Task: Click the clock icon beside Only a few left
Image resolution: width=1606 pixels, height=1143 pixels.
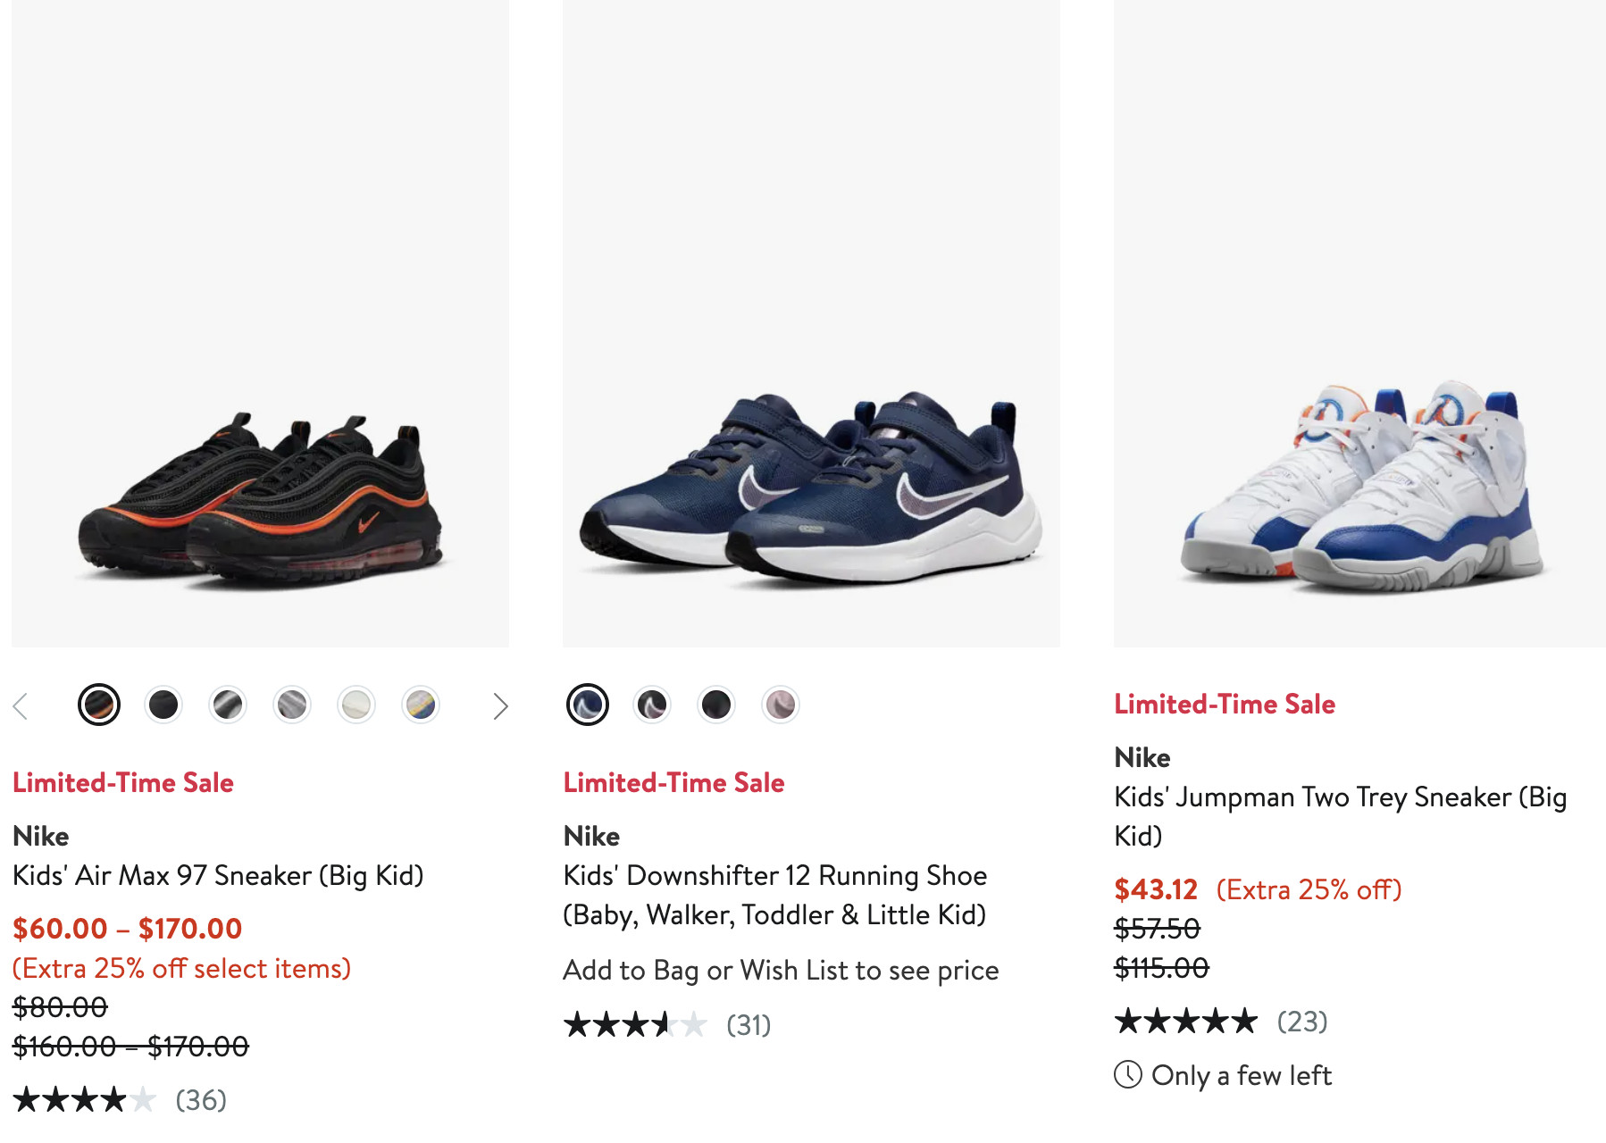Action: coord(1128,1074)
